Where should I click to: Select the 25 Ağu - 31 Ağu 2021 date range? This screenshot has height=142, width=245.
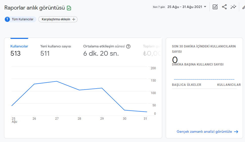coord(185,7)
